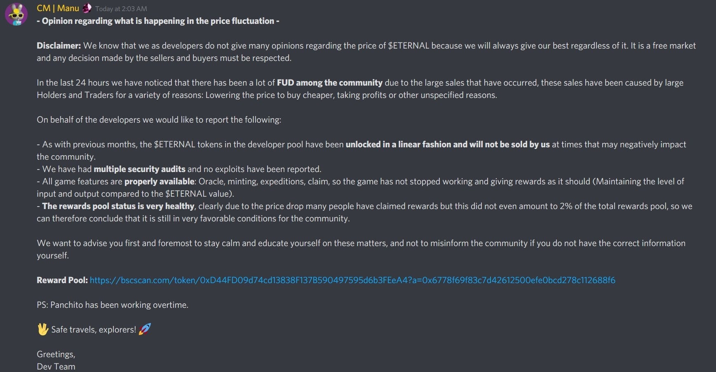716x372 pixels.
Task: Click the role badge icon beside Manu
Action: pos(87,8)
